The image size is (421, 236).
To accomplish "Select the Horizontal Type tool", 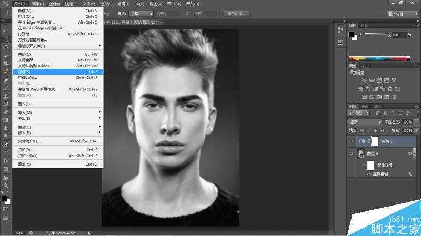I will 6,153.
